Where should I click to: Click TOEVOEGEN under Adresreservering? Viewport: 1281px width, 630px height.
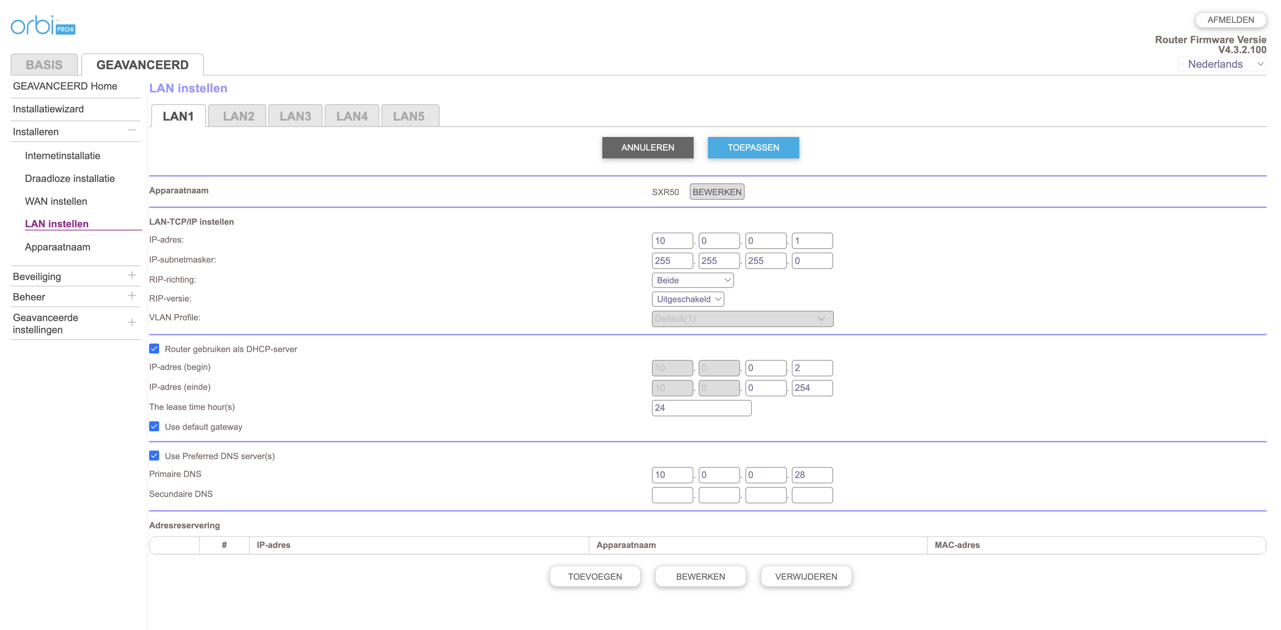[x=595, y=576]
